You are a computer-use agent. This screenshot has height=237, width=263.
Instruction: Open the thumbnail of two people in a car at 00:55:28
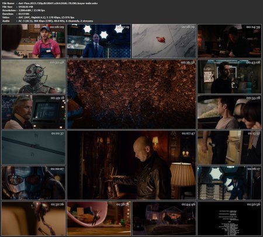(x=230, y=112)
